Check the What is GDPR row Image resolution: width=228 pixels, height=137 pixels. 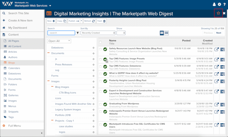[x=100, y=74]
